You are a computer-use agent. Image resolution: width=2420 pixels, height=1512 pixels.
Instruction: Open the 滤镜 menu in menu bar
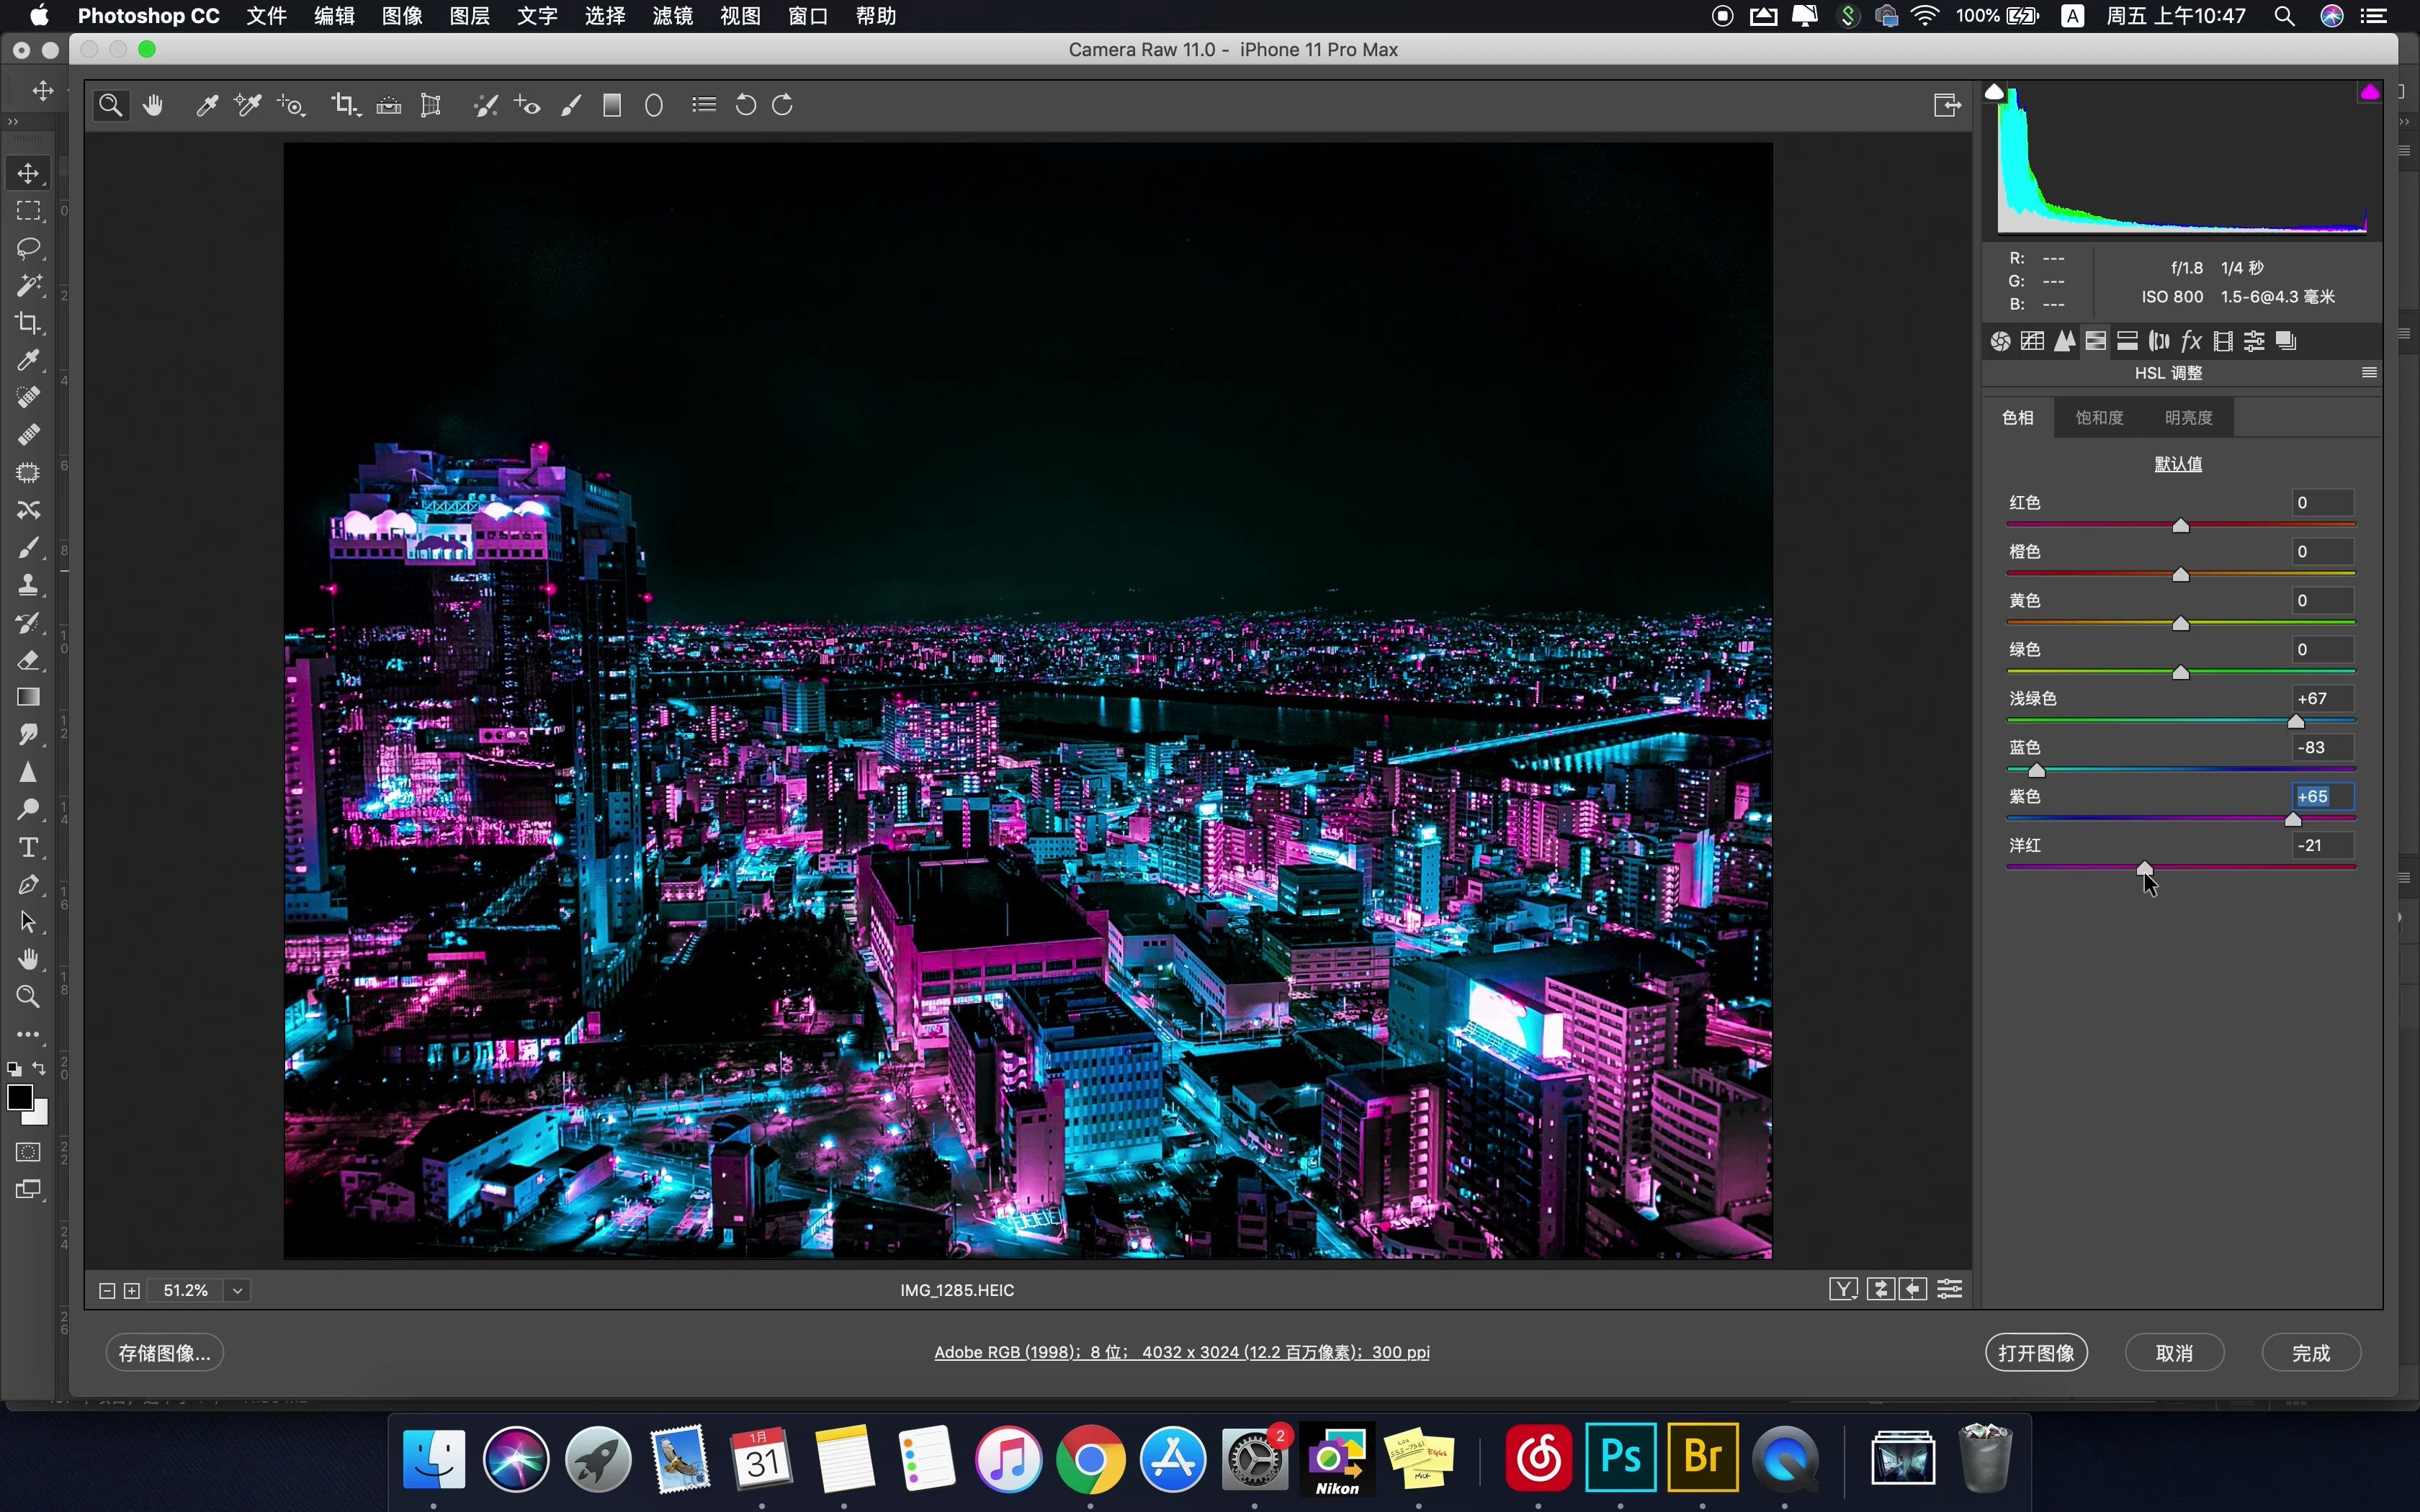[672, 16]
